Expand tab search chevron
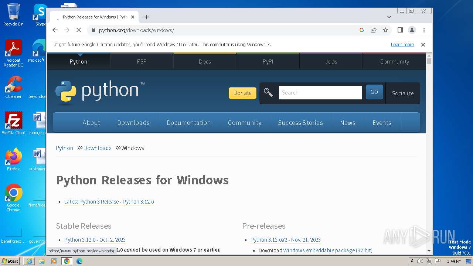This screenshot has width=473, height=266. (x=389, y=17)
